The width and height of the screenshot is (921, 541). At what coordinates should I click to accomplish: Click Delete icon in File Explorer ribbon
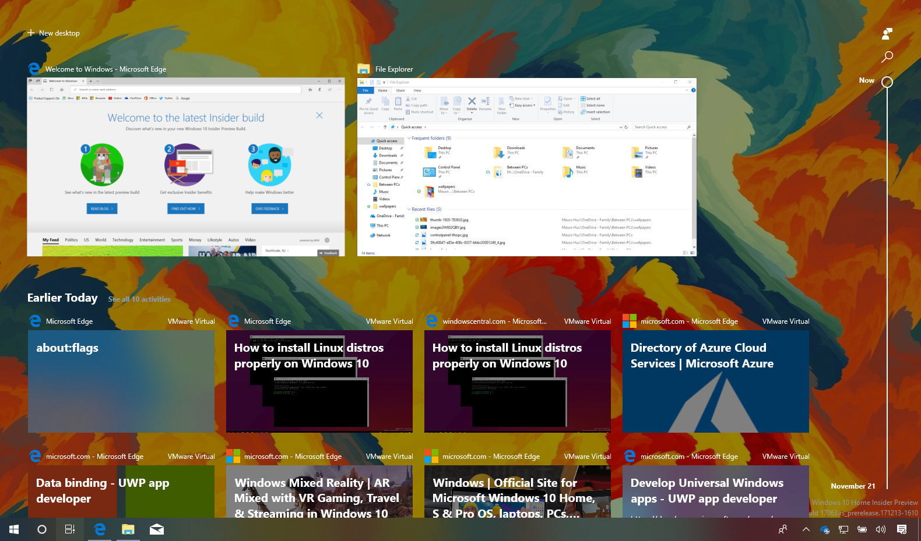pos(472,104)
